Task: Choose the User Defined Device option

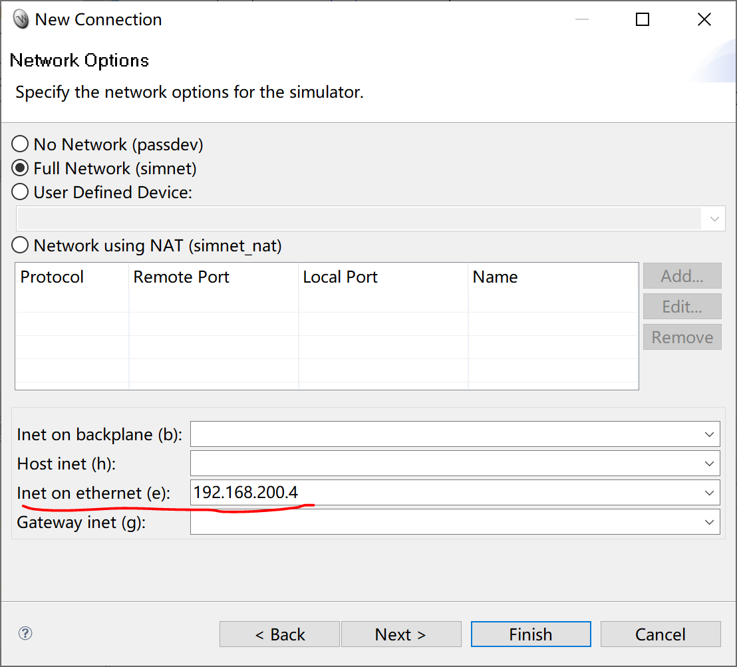Action: point(19,192)
